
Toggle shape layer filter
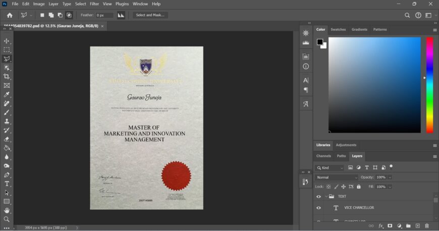[375, 167]
